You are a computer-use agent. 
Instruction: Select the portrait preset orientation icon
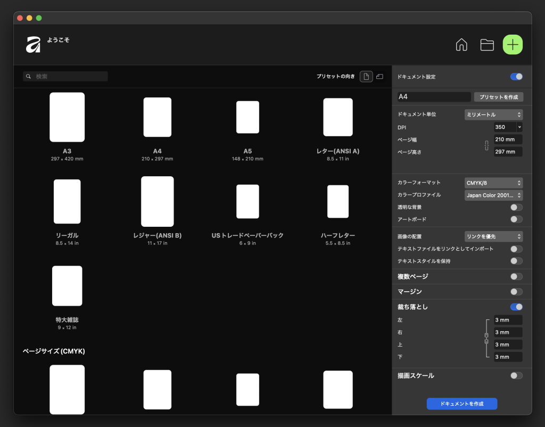coord(366,76)
